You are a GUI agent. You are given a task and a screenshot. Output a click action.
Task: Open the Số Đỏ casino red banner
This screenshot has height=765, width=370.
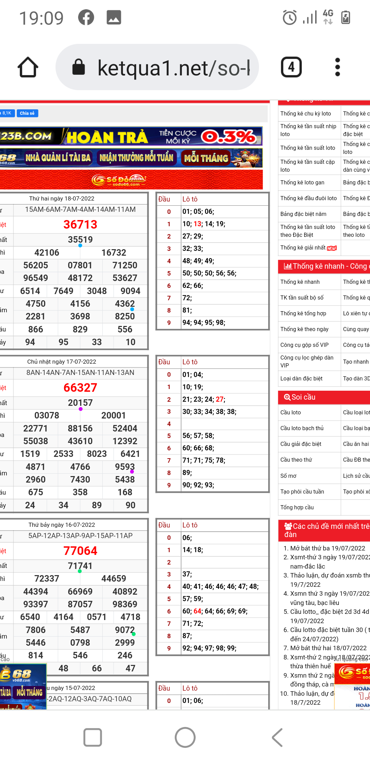click(x=131, y=179)
